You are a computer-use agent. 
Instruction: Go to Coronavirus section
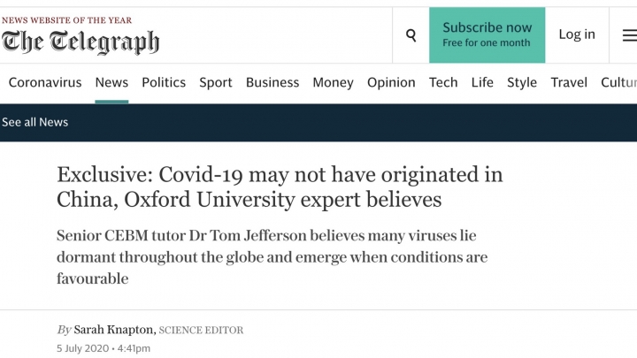pyautogui.click(x=45, y=82)
